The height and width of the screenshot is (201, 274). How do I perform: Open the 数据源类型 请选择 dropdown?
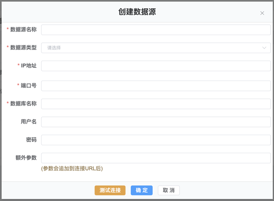click(151, 48)
